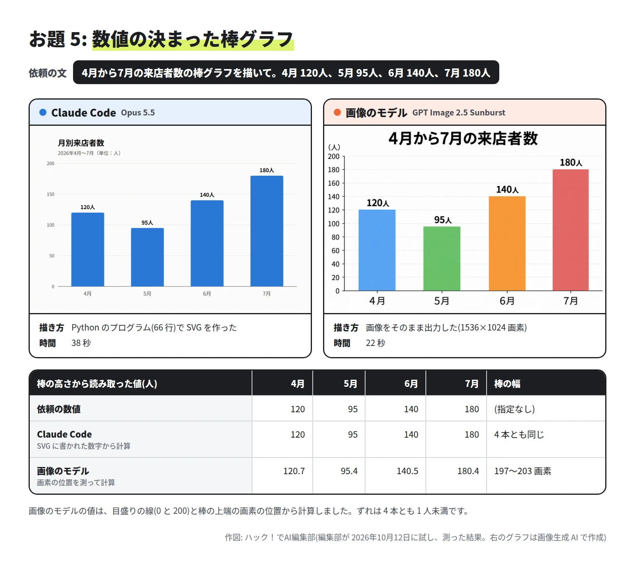The width and height of the screenshot is (635, 565).
Task: Select the text 画像をそのまま出力した(1536×1024 画素)
Action: (446, 328)
